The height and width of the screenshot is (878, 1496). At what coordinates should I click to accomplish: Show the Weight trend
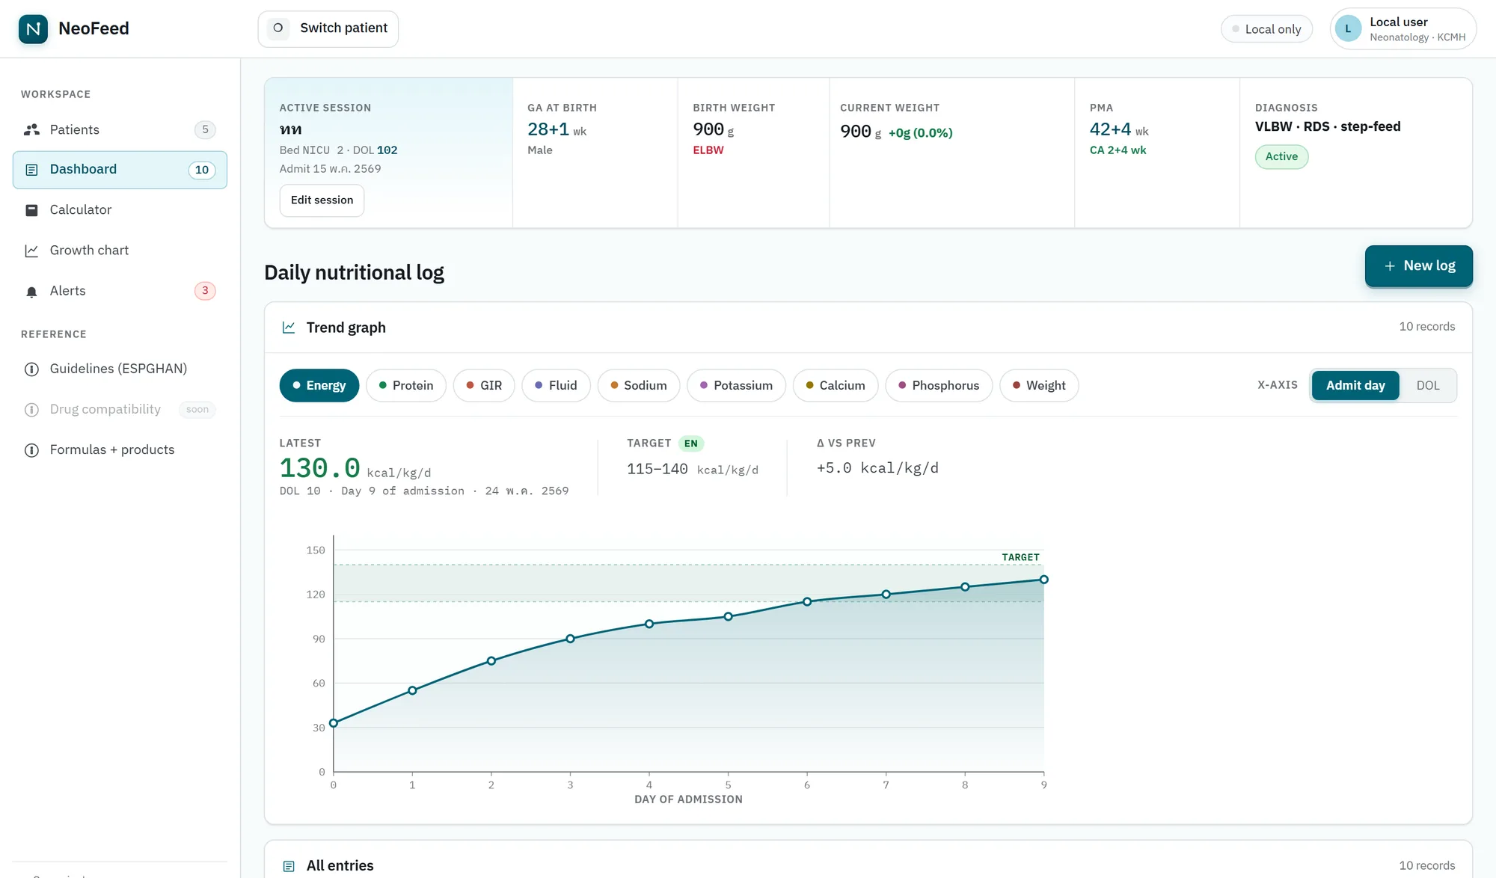[x=1039, y=385]
